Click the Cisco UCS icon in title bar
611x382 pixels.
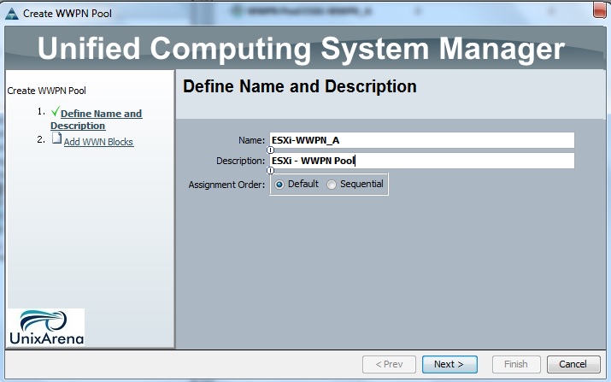(12, 14)
